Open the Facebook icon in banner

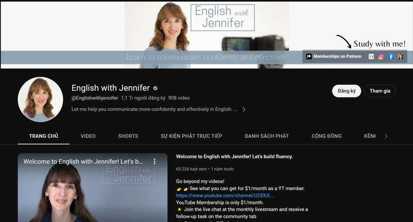(391, 56)
